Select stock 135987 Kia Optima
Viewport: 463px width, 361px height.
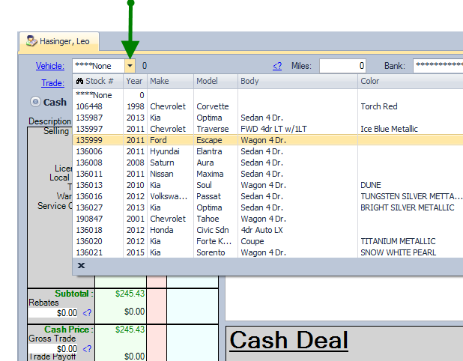pyautogui.click(x=267, y=118)
